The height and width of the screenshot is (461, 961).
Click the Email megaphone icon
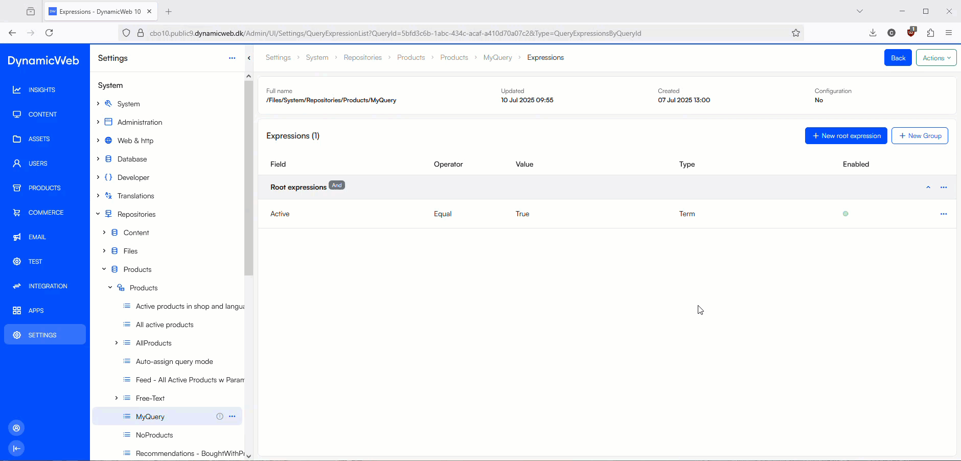(x=17, y=237)
